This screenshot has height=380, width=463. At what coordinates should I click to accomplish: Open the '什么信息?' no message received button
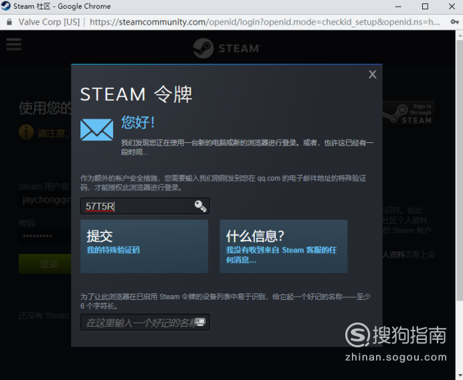(284, 246)
